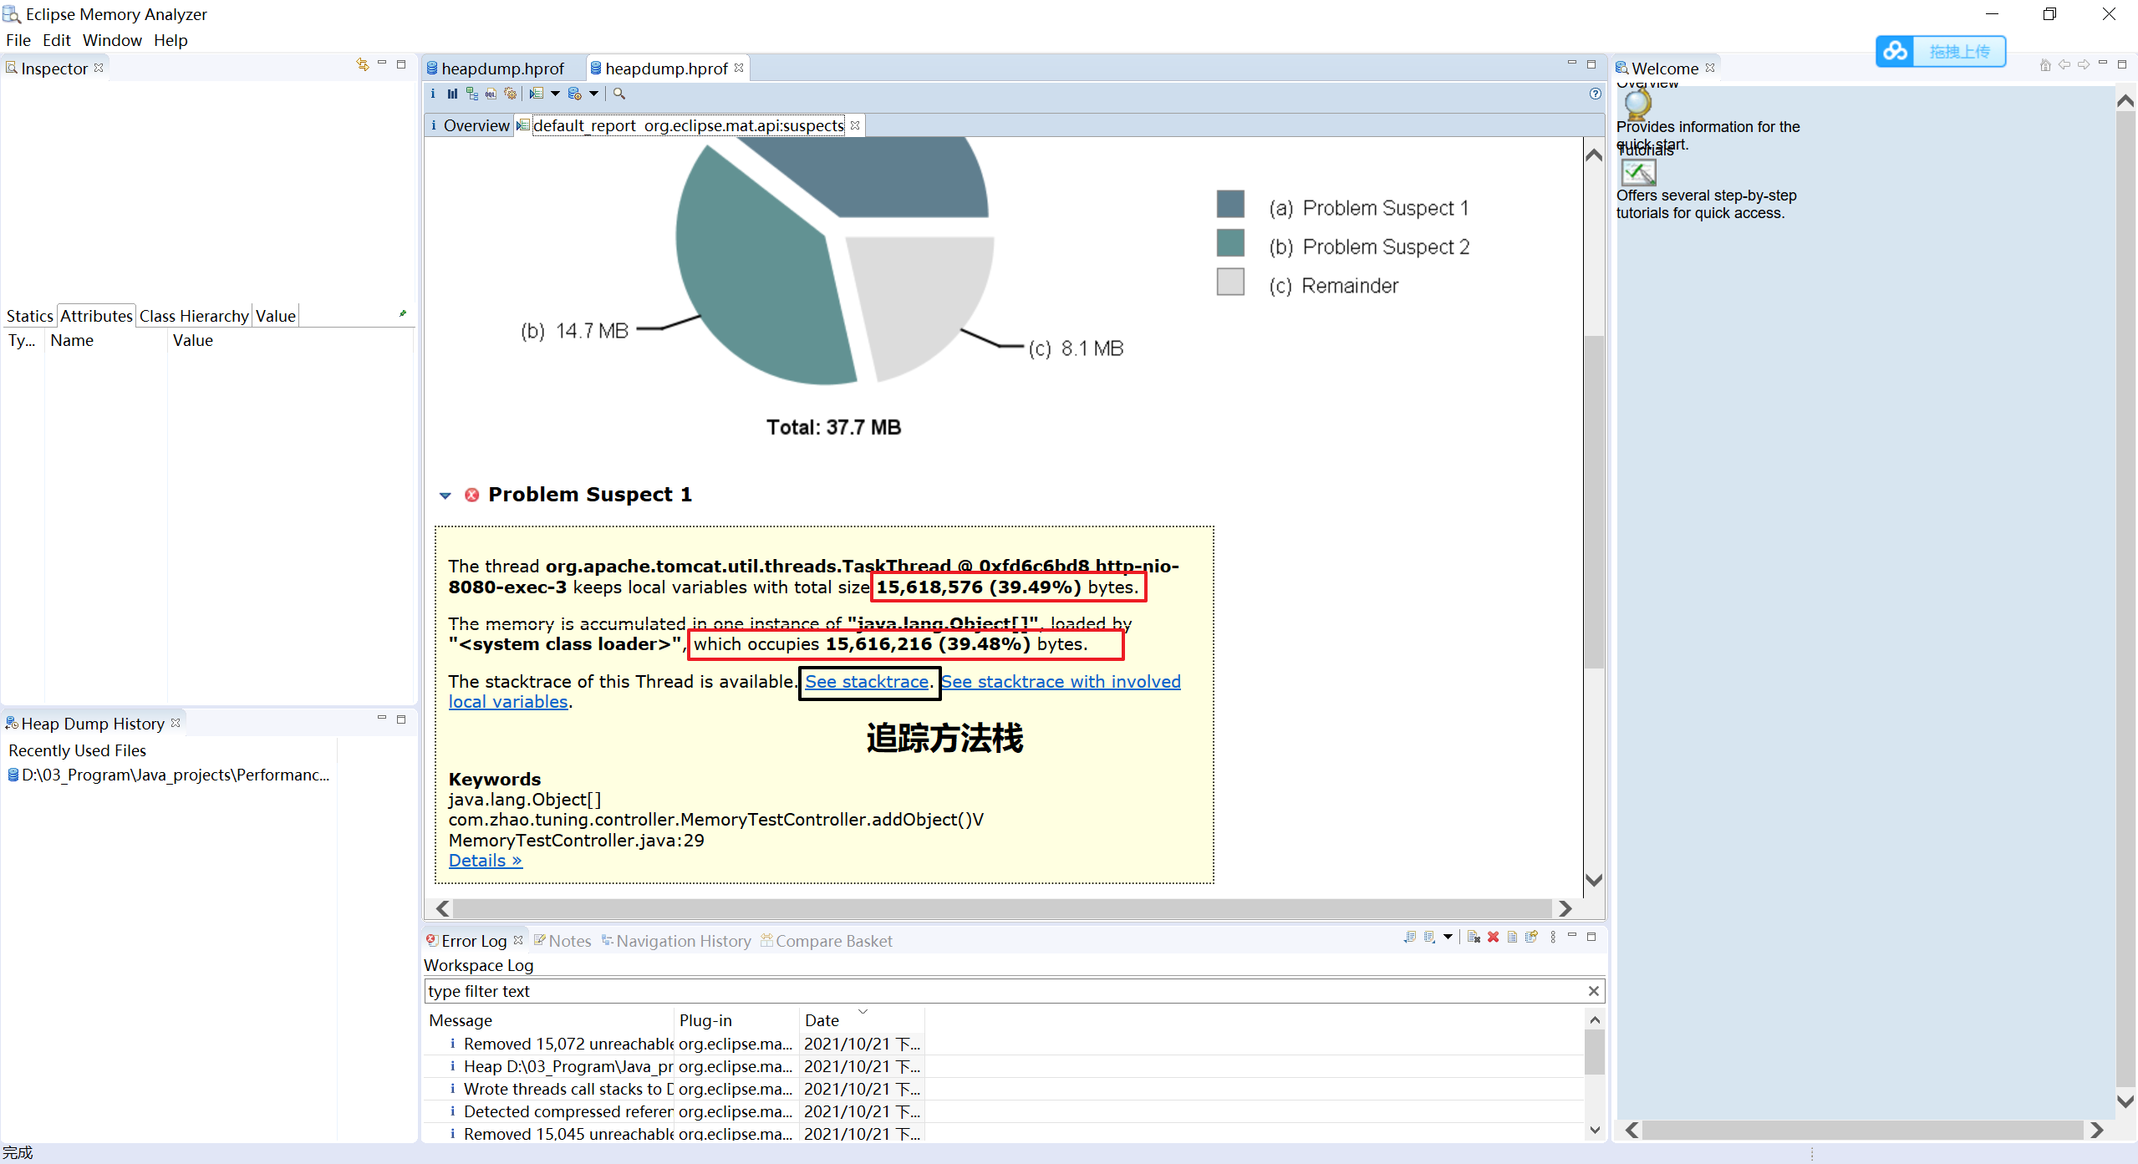Click the Inspector link-with-snapshot icon
The width and height of the screenshot is (2138, 1164).
point(363,64)
